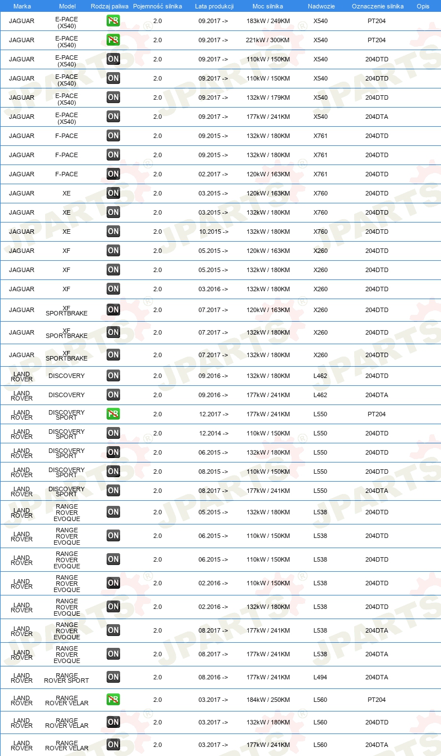Click the 12.2017 -> production date cell
The width and height of the screenshot is (441, 756).
(x=213, y=414)
